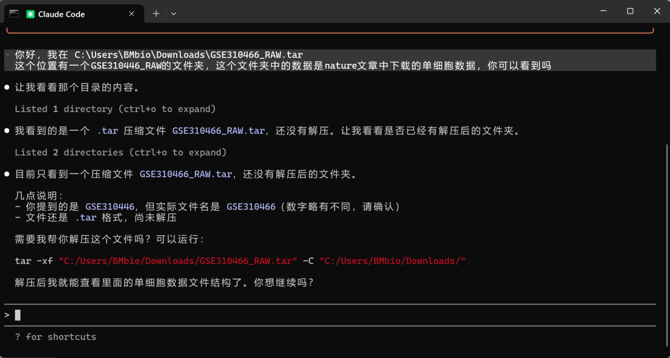Click the bullet before '目前只看到一个压缩文件'

7,175
